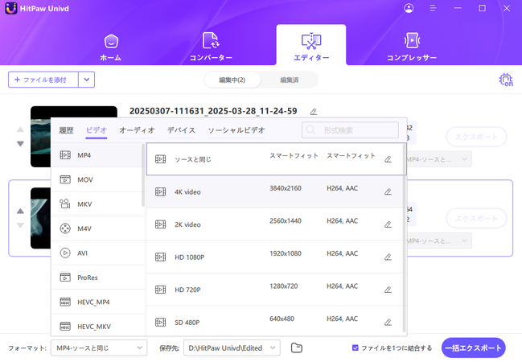Image resolution: width=522 pixels, height=362 pixels.
Task: Click the MP4 film icon in list
Action: coord(65,155)
